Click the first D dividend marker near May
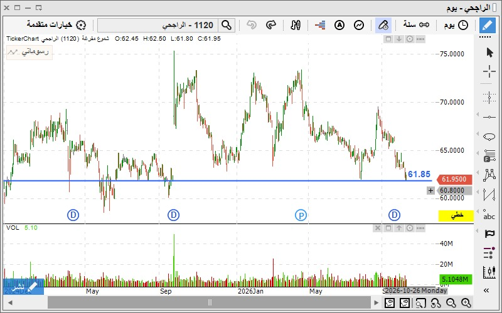Viewport: 502px width, 313px height. pos(73,215)
